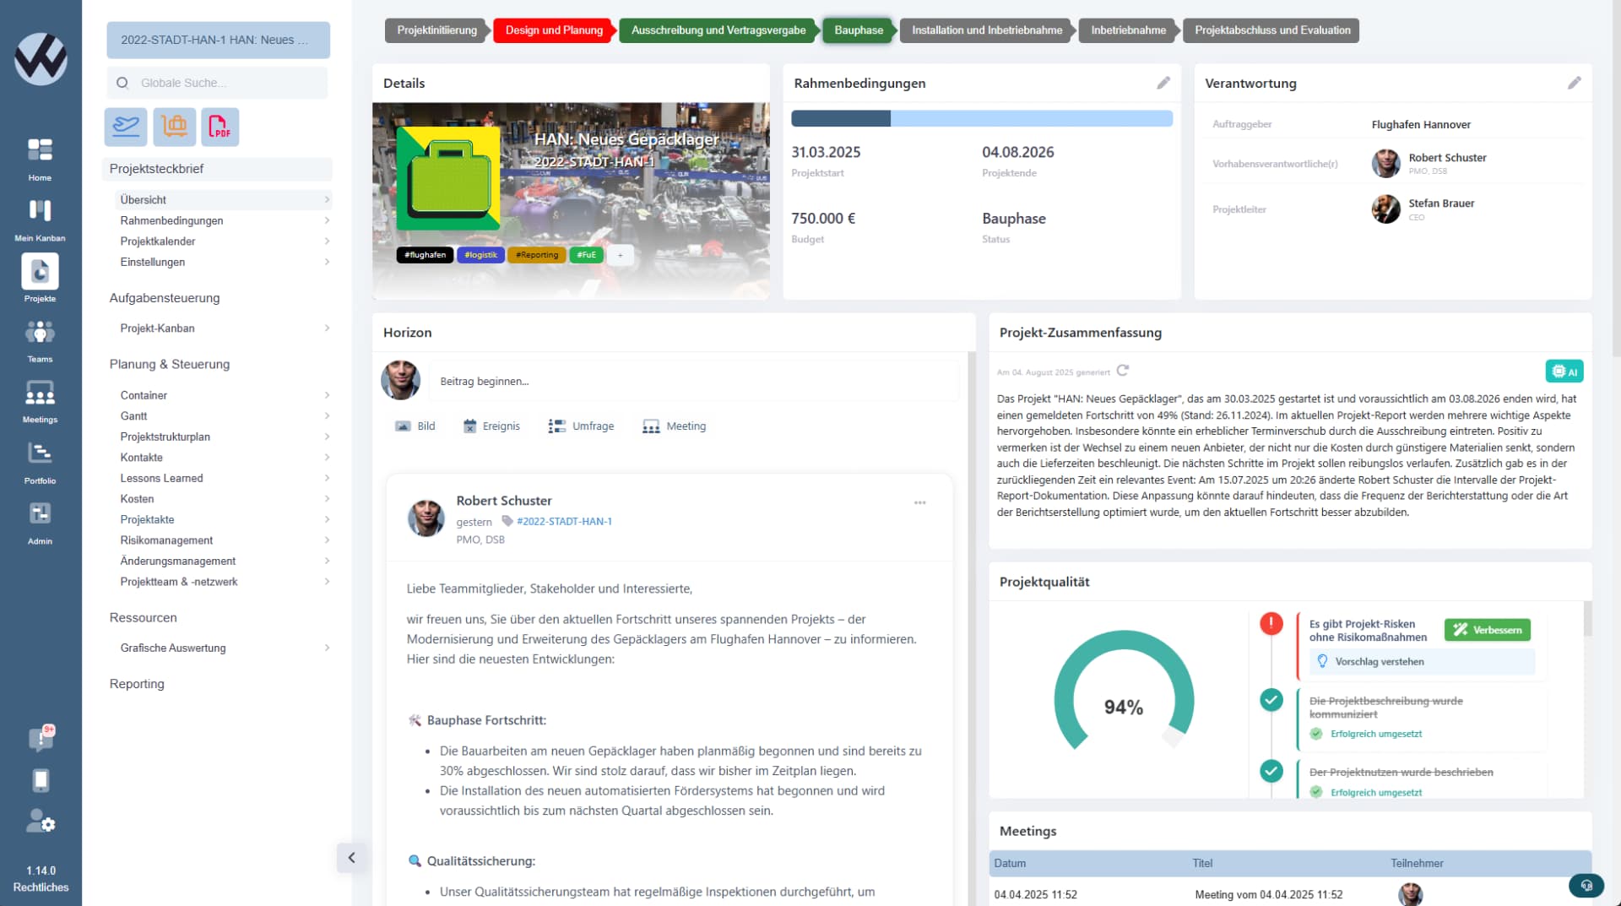Image resolution: width=1621 pixels, height=906 pixels.
Task: Click the Globale Suche field
Action: pyautogui.click(x=218, y=83)
